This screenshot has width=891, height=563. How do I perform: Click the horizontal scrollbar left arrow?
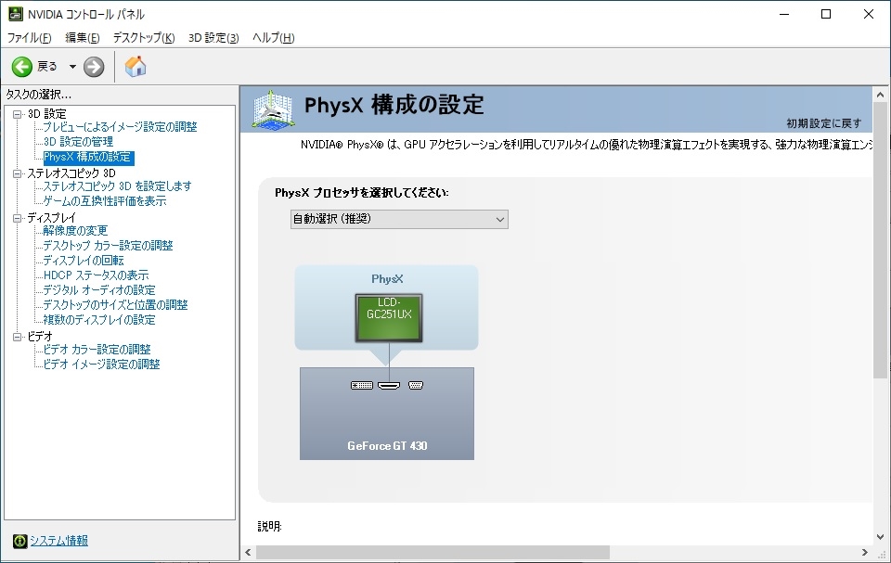coord(249,552)
